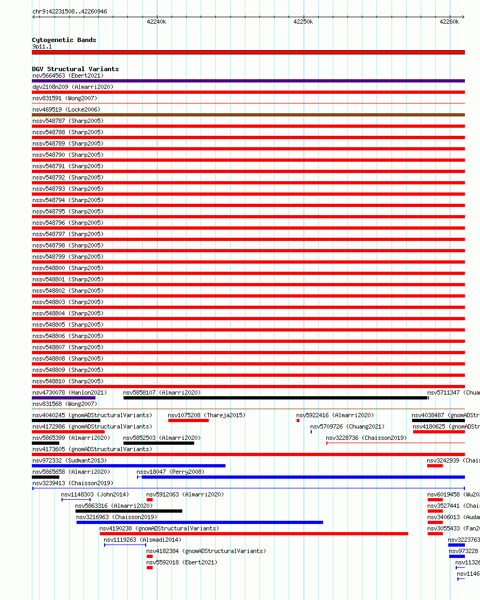
Task: Click nsv4173605 (gnomADStructuralVariants) label
Action: (92, 449)
